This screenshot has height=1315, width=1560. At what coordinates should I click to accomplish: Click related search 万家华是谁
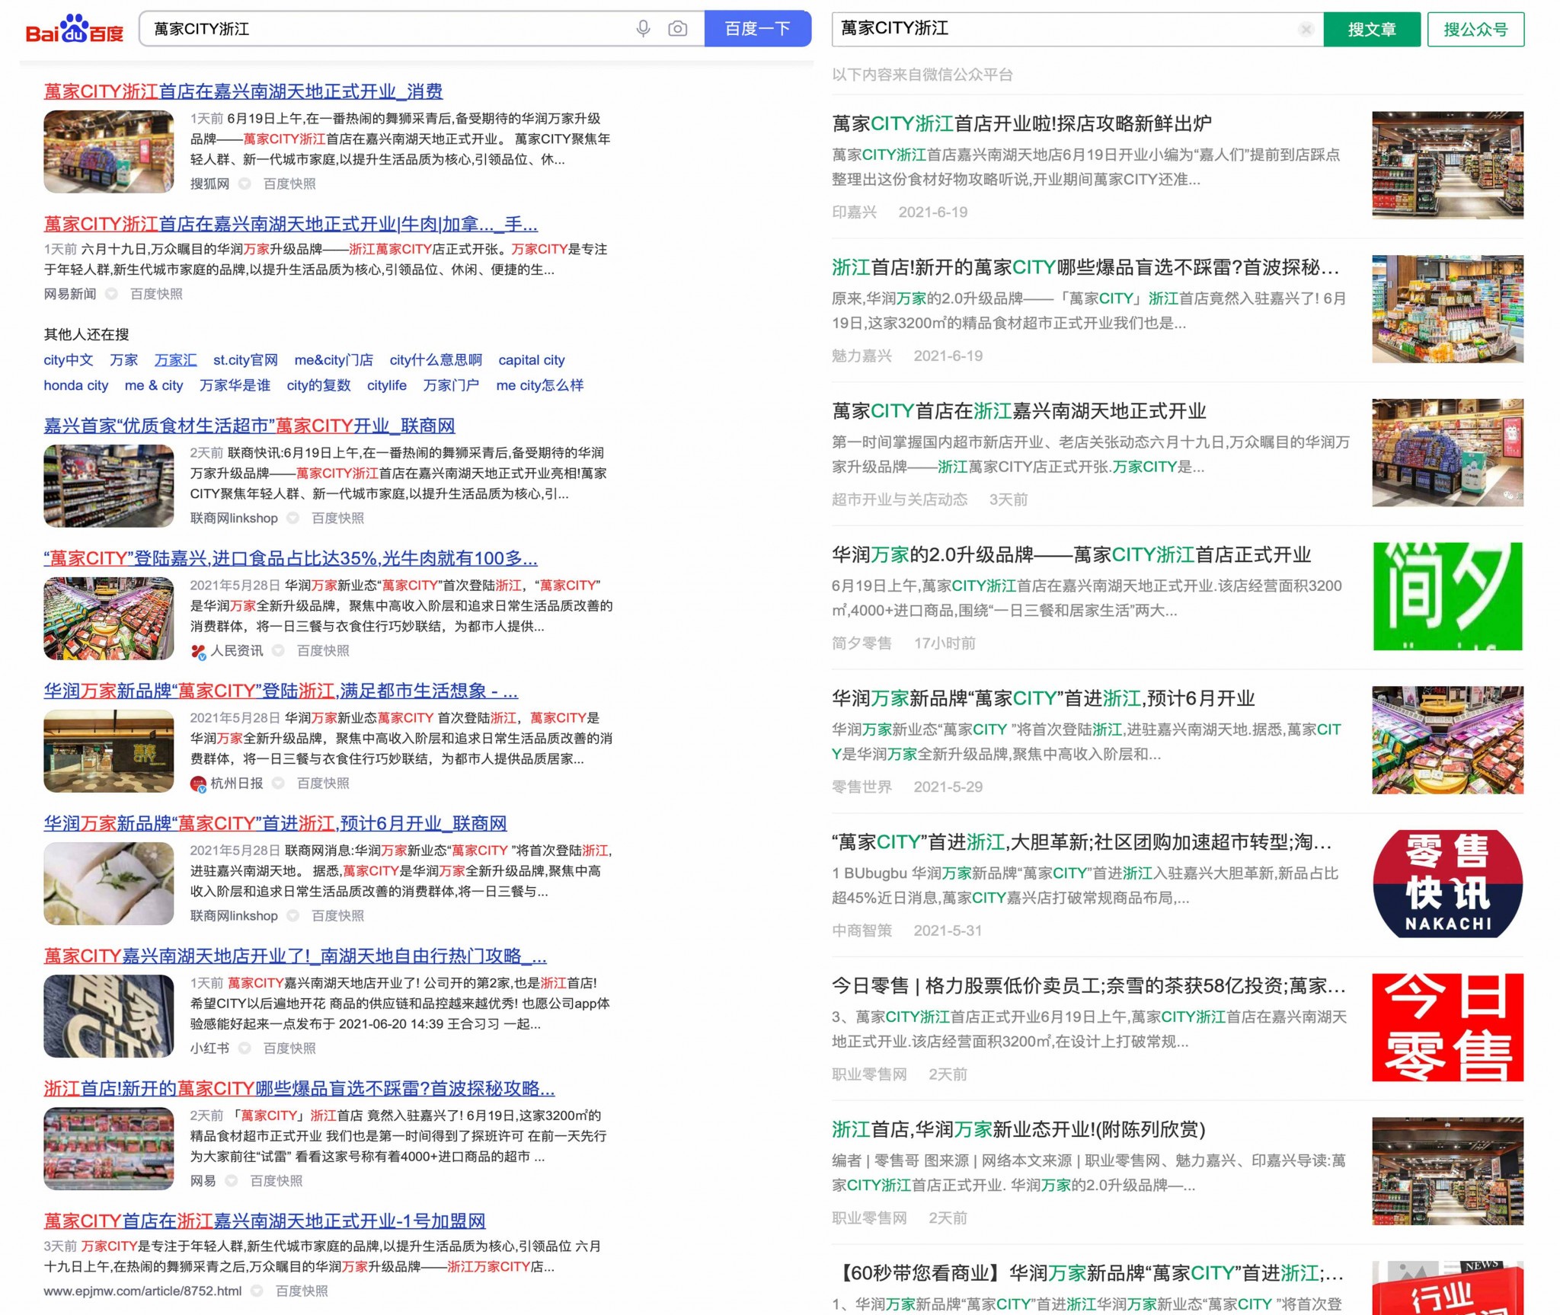pyautogui.click(x=235, y=385)
